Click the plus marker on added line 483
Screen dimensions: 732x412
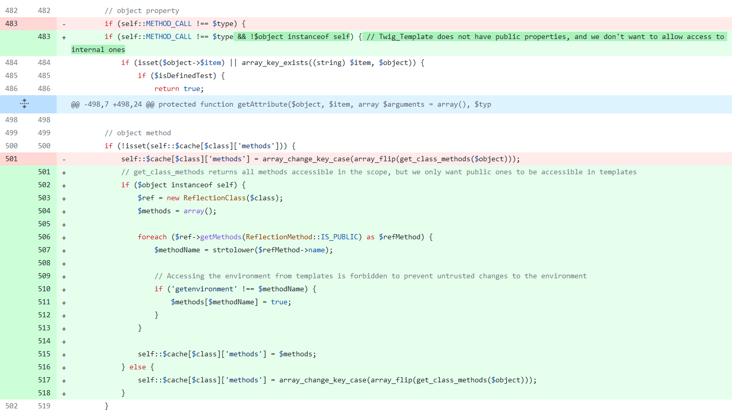coord(64,36)
